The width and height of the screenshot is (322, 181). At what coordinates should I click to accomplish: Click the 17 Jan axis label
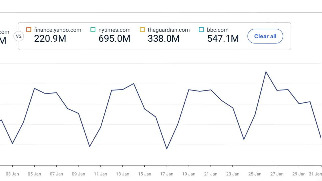167,174
